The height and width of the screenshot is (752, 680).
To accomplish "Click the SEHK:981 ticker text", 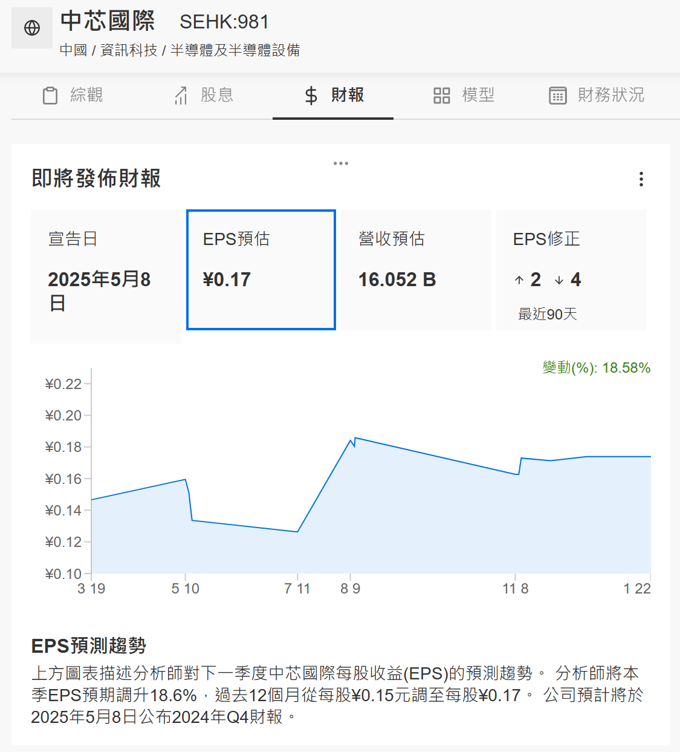I will [224, 22].
